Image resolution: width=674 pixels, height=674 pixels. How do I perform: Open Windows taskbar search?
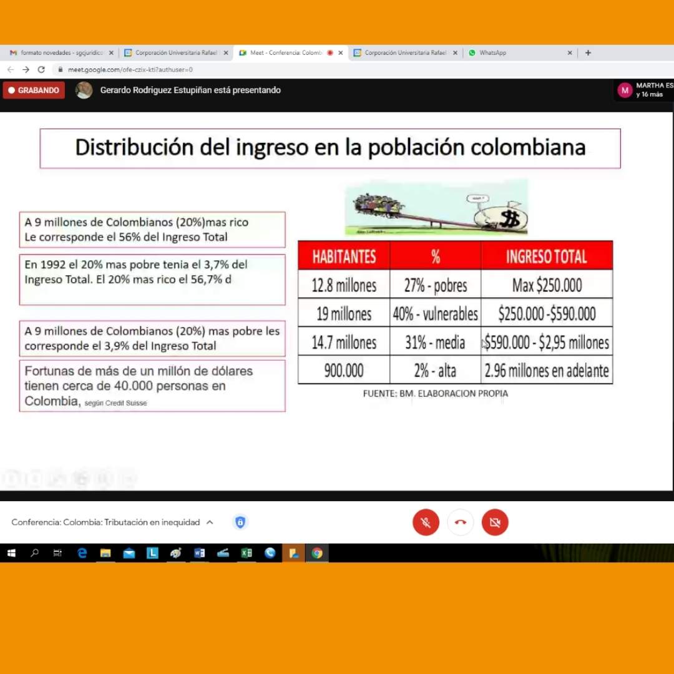(x=35, y=553)
